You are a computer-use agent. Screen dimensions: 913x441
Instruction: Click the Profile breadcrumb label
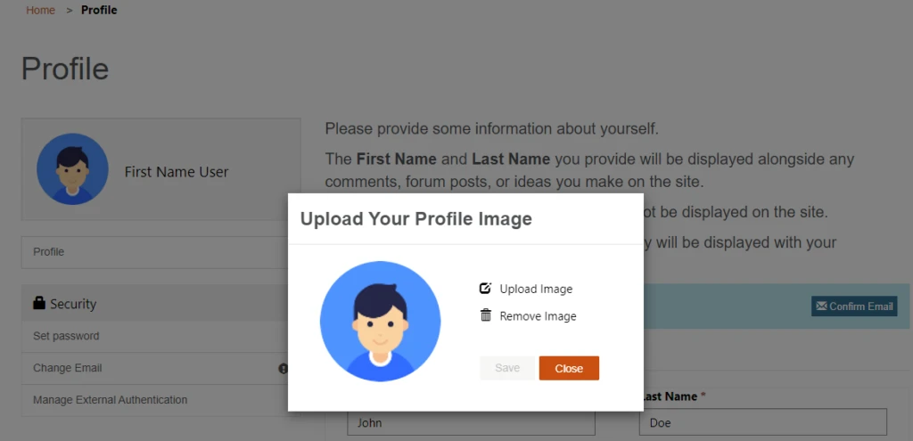coord(99,11)
